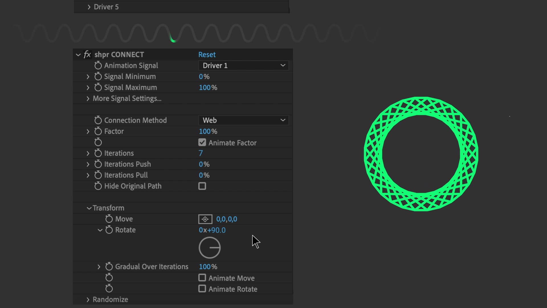The width and height of the screenshot is (547, 308).
Task: Click the Iterations Pull stopwatch
Action: coord(98,175)
